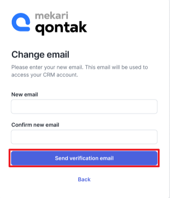Viewport: 170px width, 198px height.
Task: Click the New email field label
Action: (x=24, y=94)
